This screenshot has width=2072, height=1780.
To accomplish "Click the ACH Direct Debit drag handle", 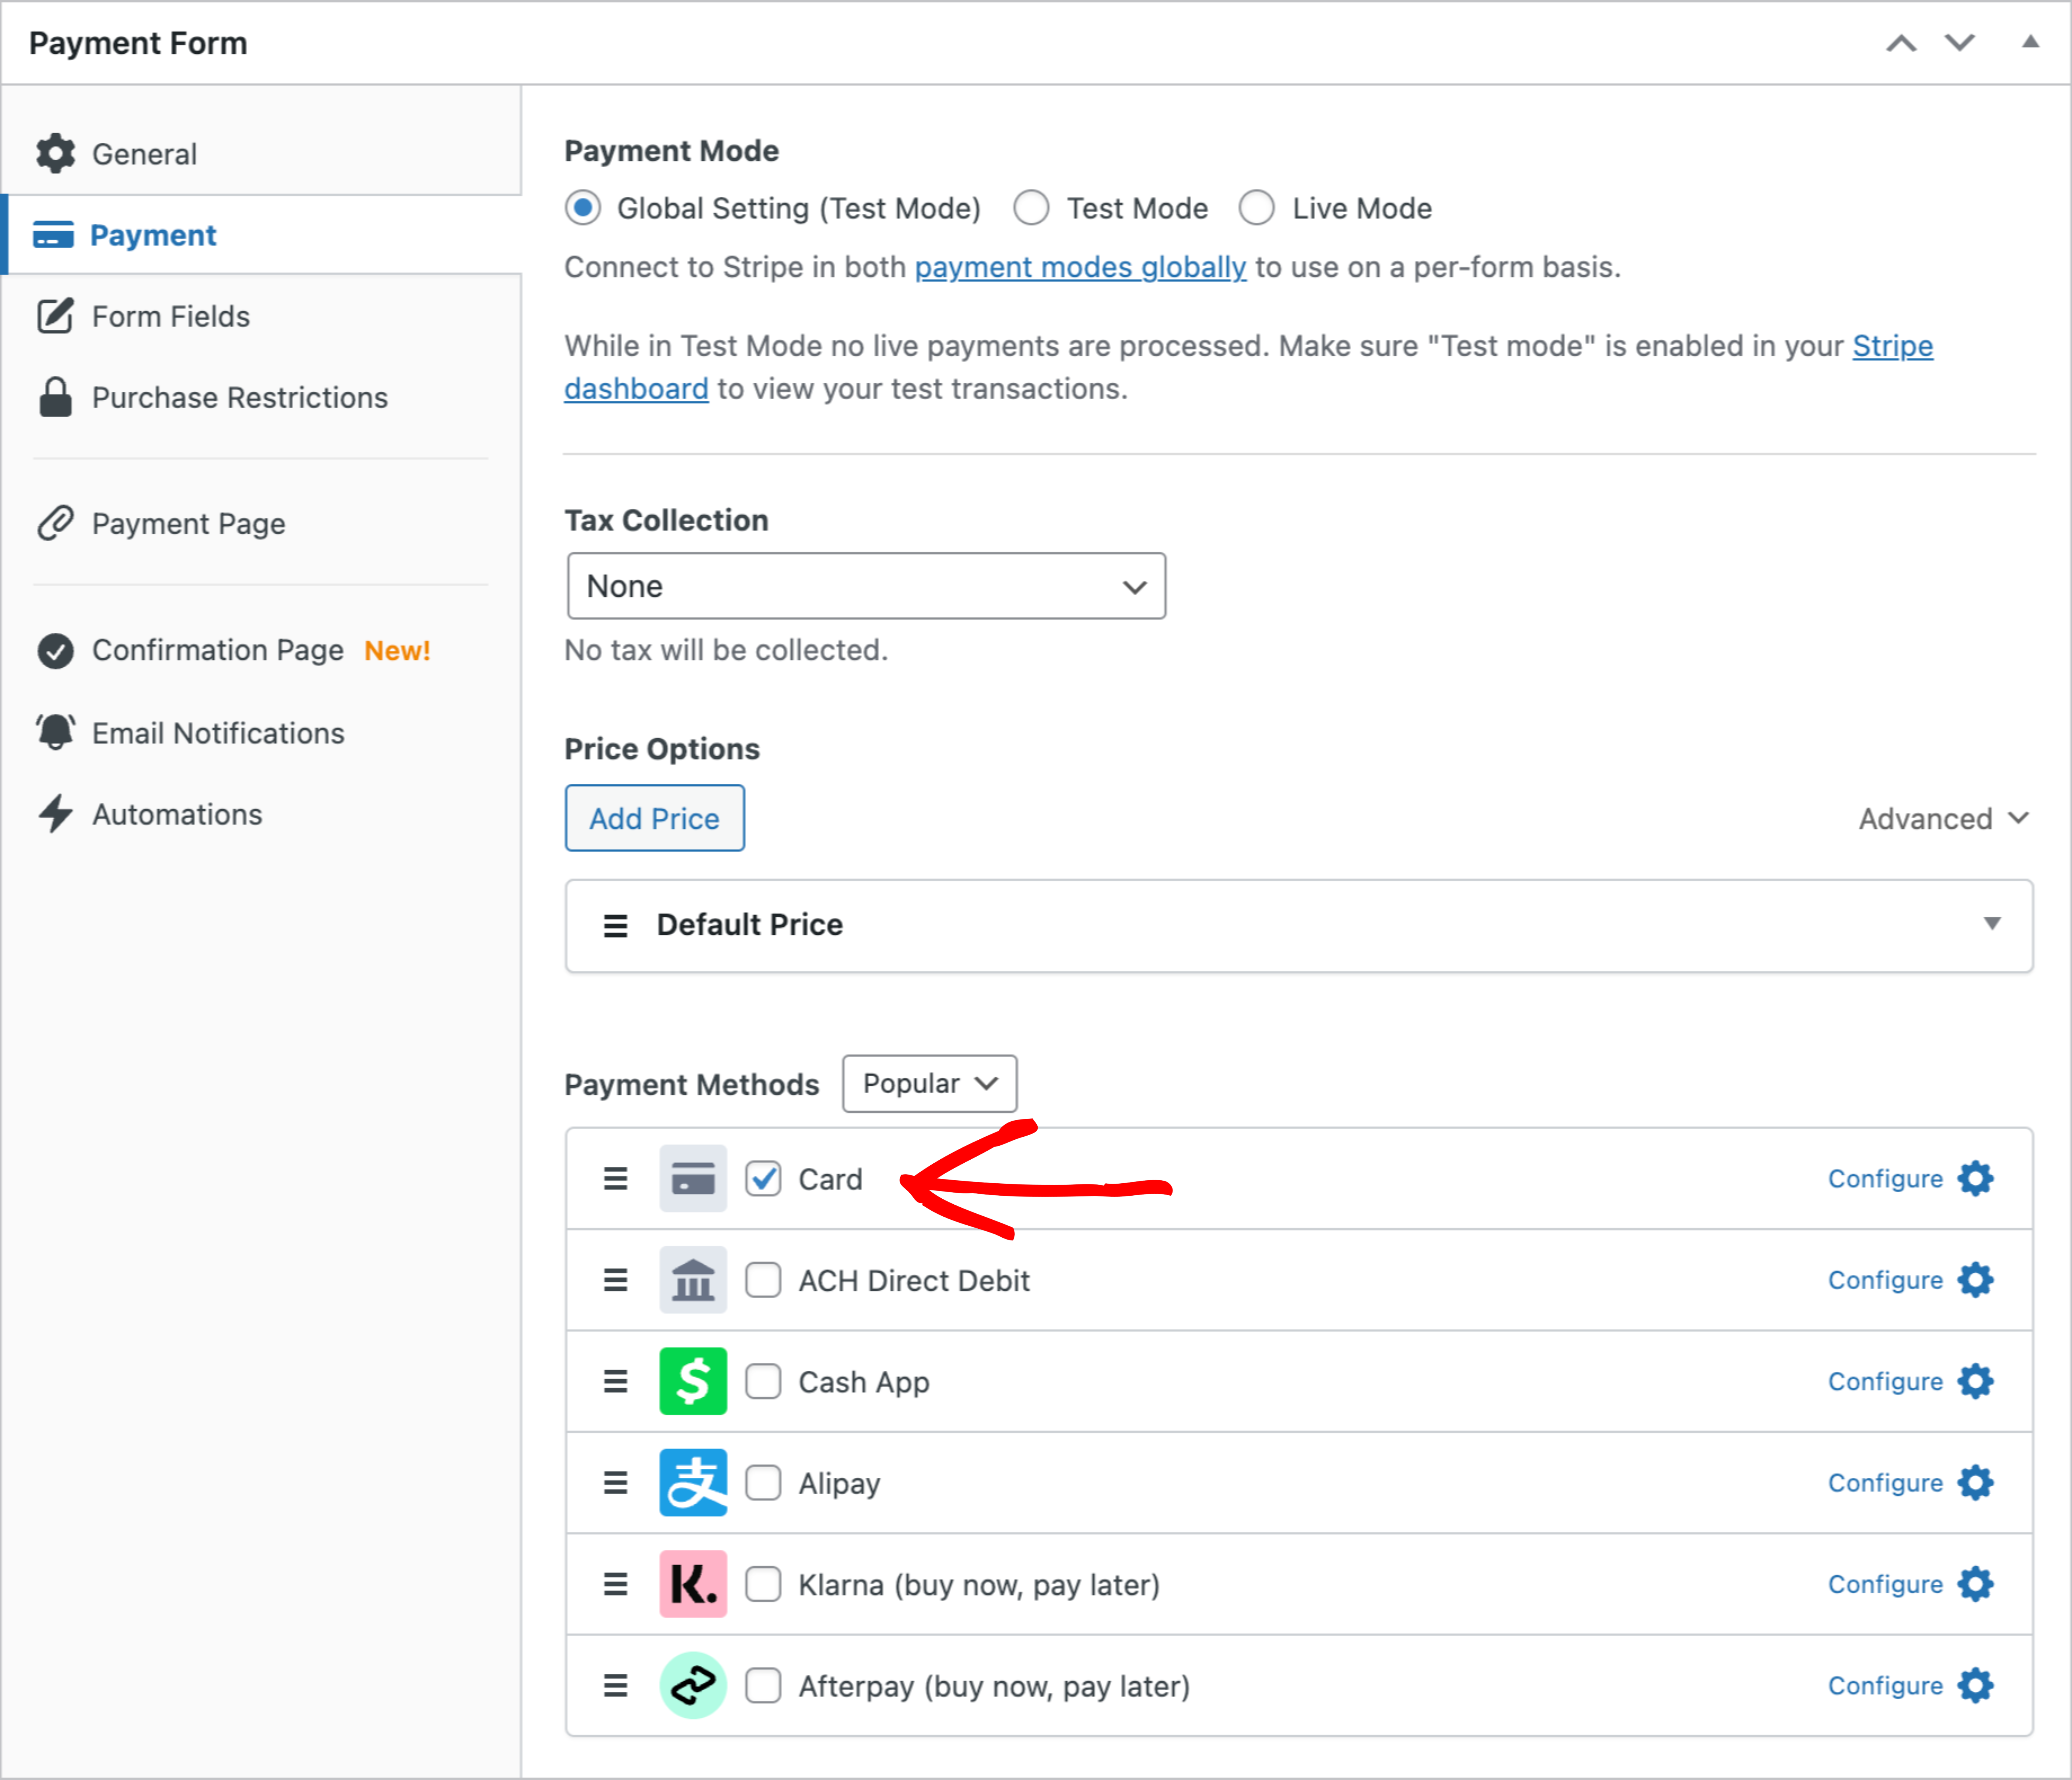I will [616, 1280].
